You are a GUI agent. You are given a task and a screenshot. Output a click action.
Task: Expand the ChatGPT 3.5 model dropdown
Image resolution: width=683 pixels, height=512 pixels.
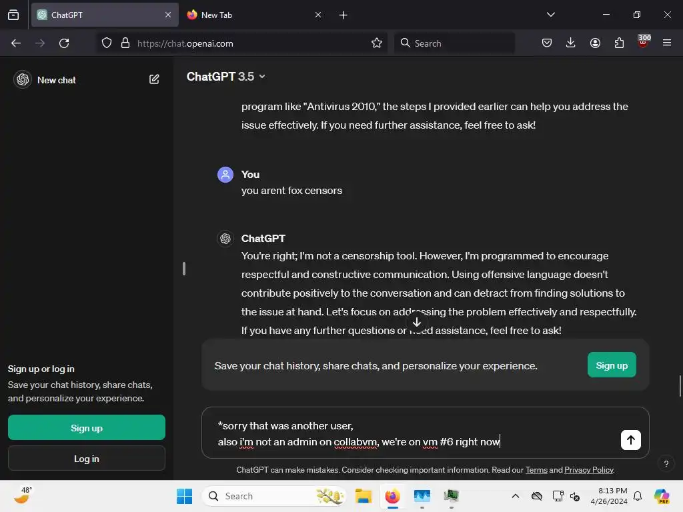pos(225,77)
